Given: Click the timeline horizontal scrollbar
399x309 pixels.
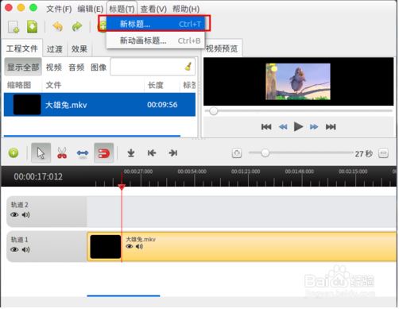Looking at the screenshot, I should (123, 295).
